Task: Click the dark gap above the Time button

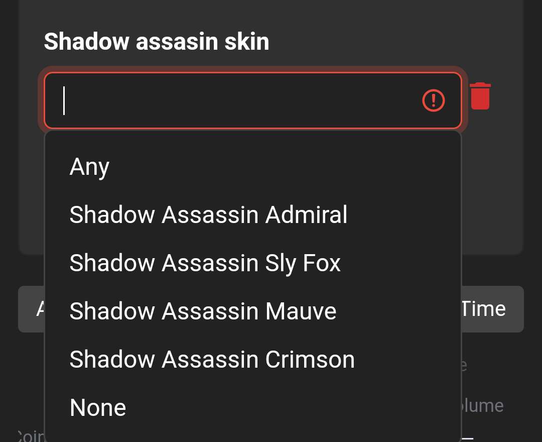Action: [492, 270]
